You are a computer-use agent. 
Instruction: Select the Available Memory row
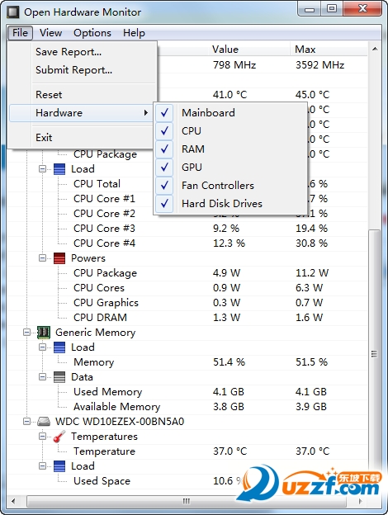pos(187,407)
